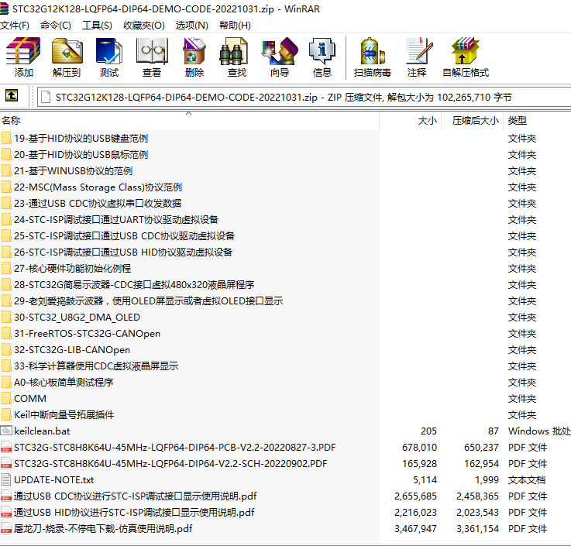Select 24-STC-ISP调试接口通过UART协议驱动虚拟设备 folder
This screenshot has width=571, height=546.
pyautogui.click(x=116, y=220)
